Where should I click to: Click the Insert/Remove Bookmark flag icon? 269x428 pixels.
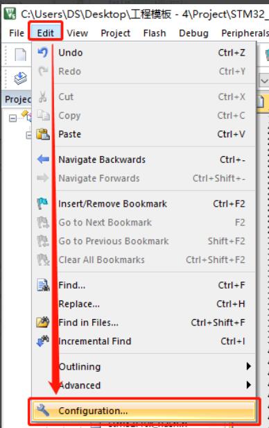pos(43,204)
